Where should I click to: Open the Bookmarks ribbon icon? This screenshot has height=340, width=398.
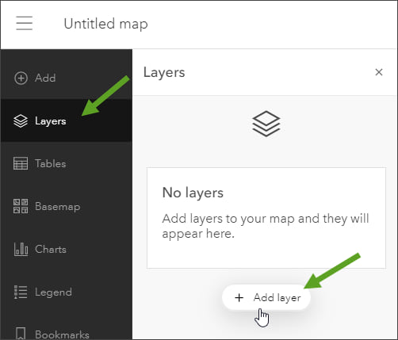[x=21, y=334]
